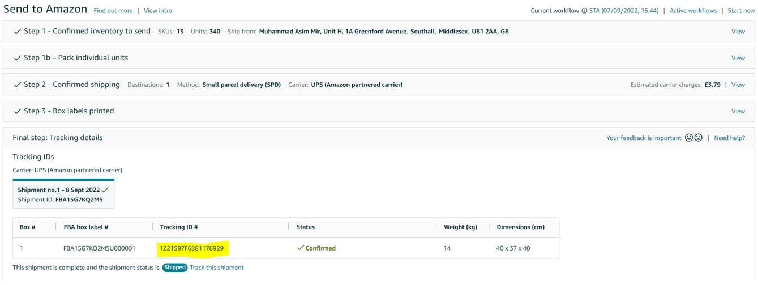Screen dimensions: 758x285
Task: Click the green Confirmed status checkmark
Action: click(301, 248)
